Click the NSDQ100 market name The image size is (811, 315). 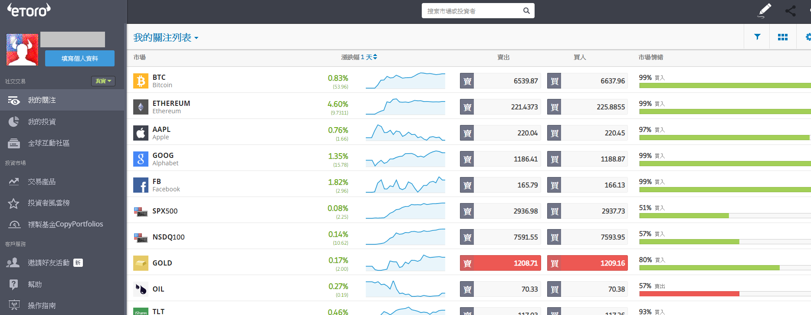point(168,237)
